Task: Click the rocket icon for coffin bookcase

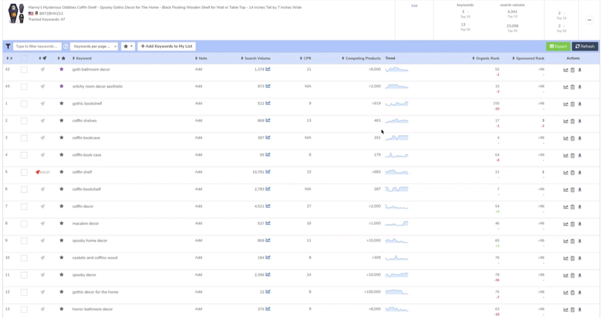Action: (x=42, y=138)
